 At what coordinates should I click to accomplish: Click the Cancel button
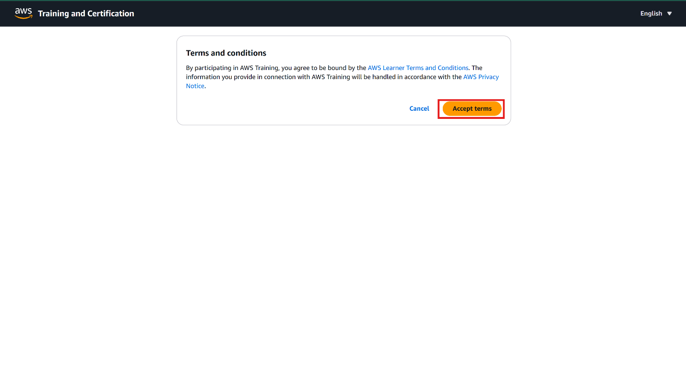point(419,109)
